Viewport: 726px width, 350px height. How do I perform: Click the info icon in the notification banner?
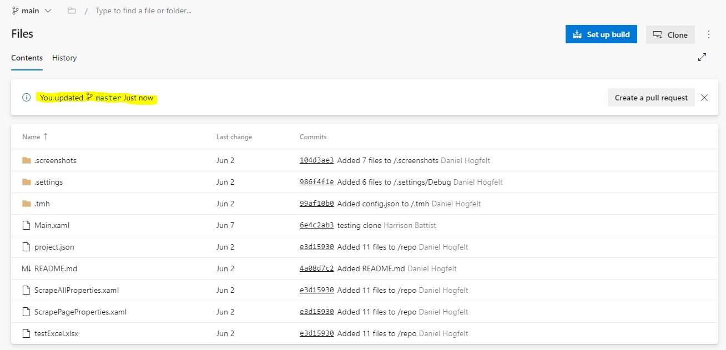click(x=26, y=97)
